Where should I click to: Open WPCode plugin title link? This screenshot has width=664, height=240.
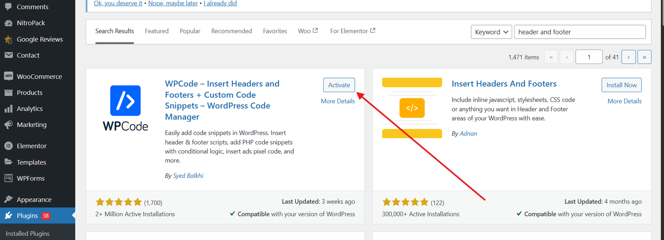click(x=222, y=100)
